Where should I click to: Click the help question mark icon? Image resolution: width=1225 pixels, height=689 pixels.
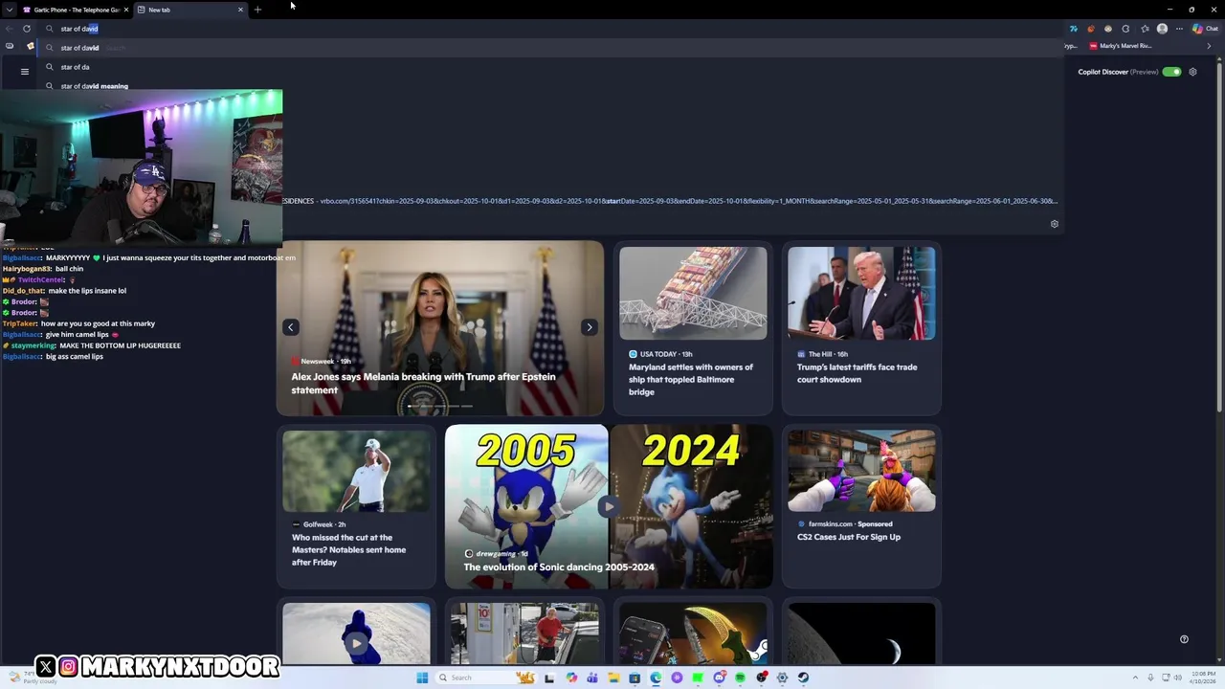(x=1184, y=639)
